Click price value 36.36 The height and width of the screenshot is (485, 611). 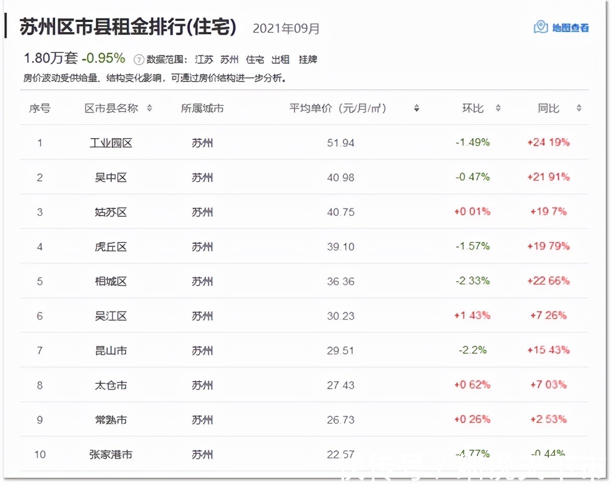(x=341, y=282)
